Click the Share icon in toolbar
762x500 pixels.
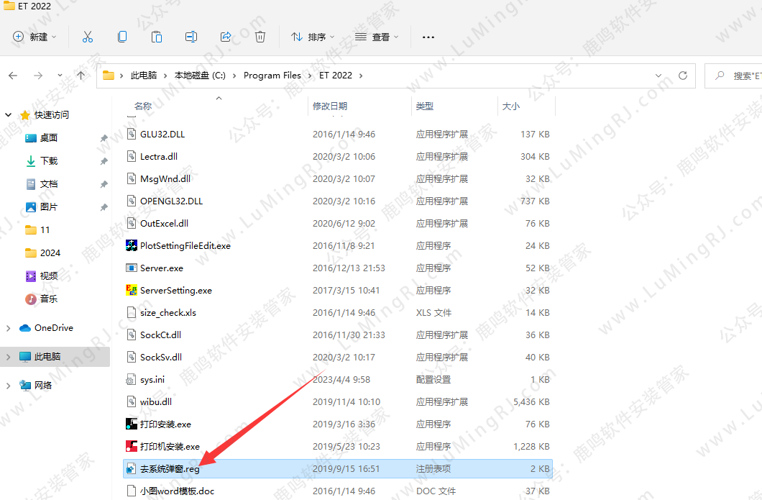[226, 37]
